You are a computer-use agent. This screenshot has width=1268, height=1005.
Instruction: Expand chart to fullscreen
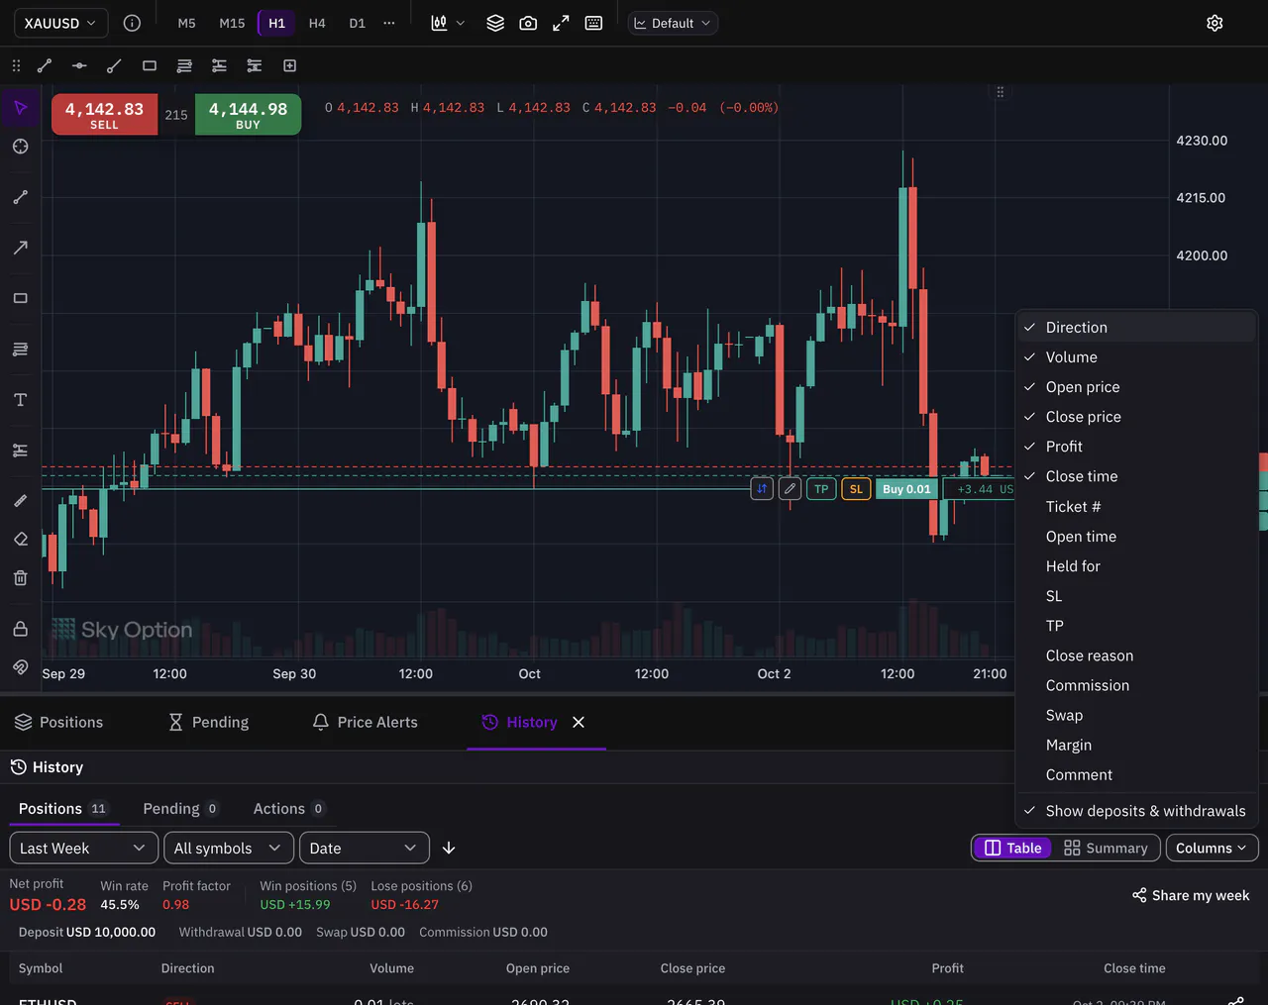pos(561,23)
